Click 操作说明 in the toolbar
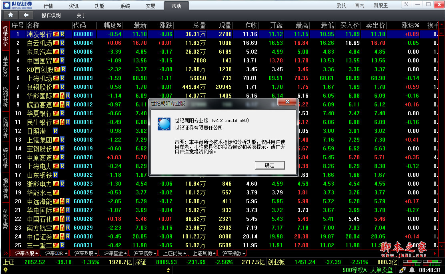 point(51,15)
